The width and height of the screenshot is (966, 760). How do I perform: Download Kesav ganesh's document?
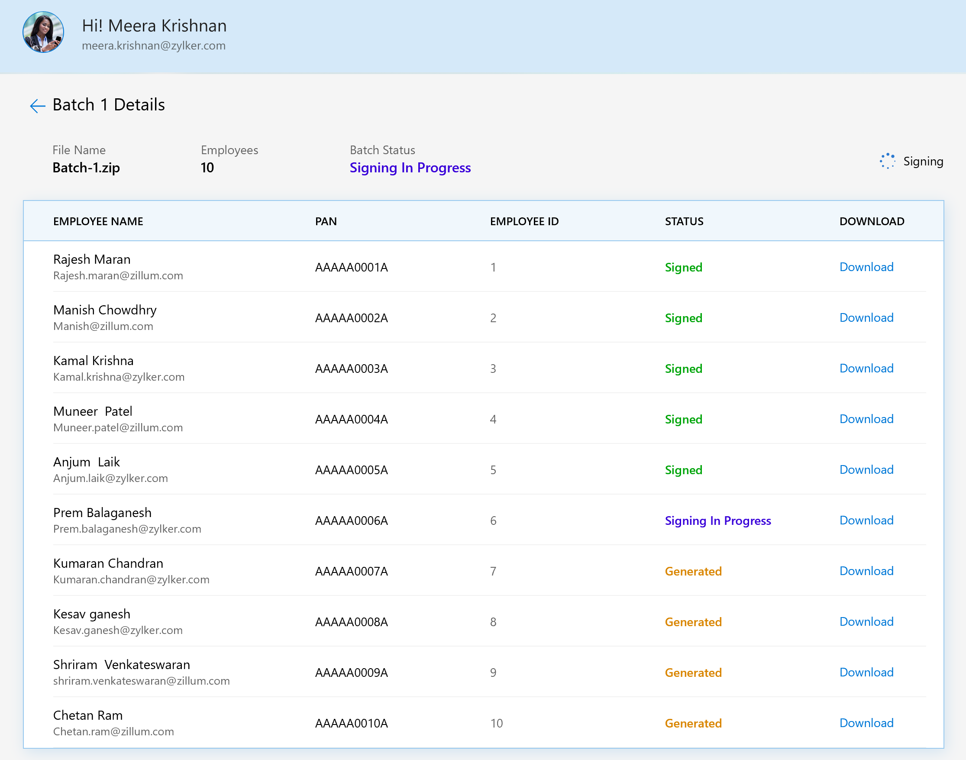coord(866,622)
